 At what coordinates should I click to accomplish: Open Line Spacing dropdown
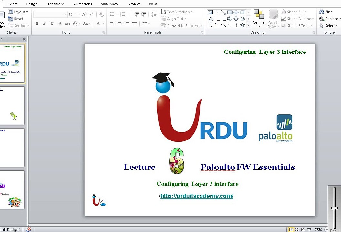pos(155,14)
